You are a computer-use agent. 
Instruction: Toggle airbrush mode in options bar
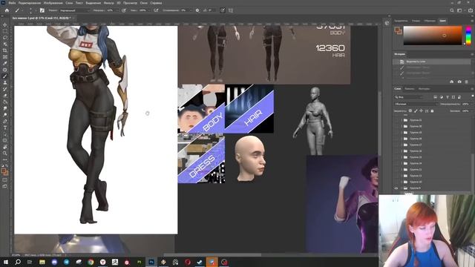(x=156, y=10)
